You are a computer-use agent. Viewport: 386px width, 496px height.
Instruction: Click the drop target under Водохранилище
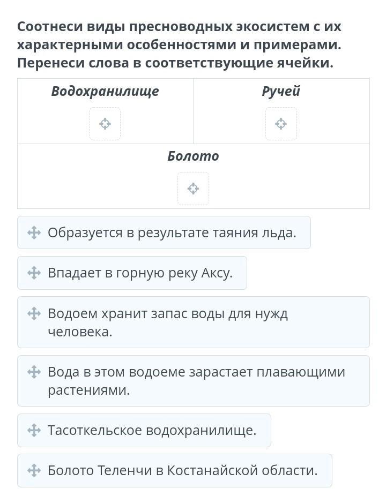(x=105, y=124)
